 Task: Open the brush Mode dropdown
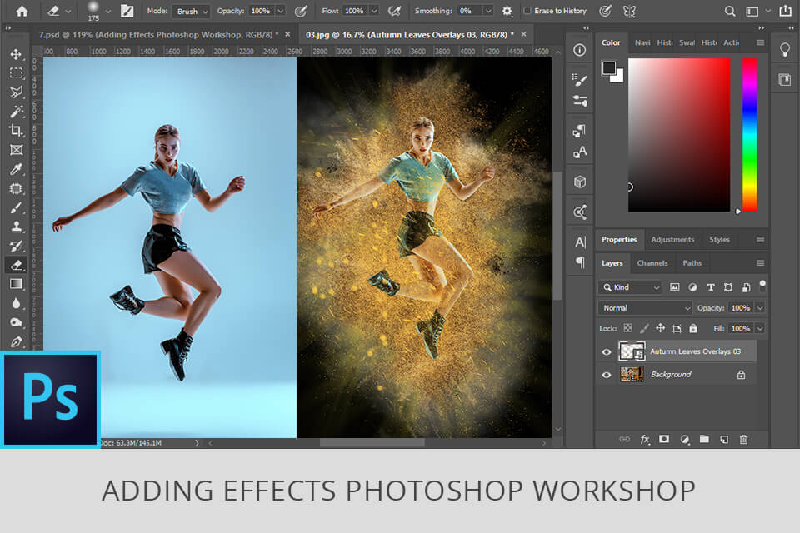point(191,11)
